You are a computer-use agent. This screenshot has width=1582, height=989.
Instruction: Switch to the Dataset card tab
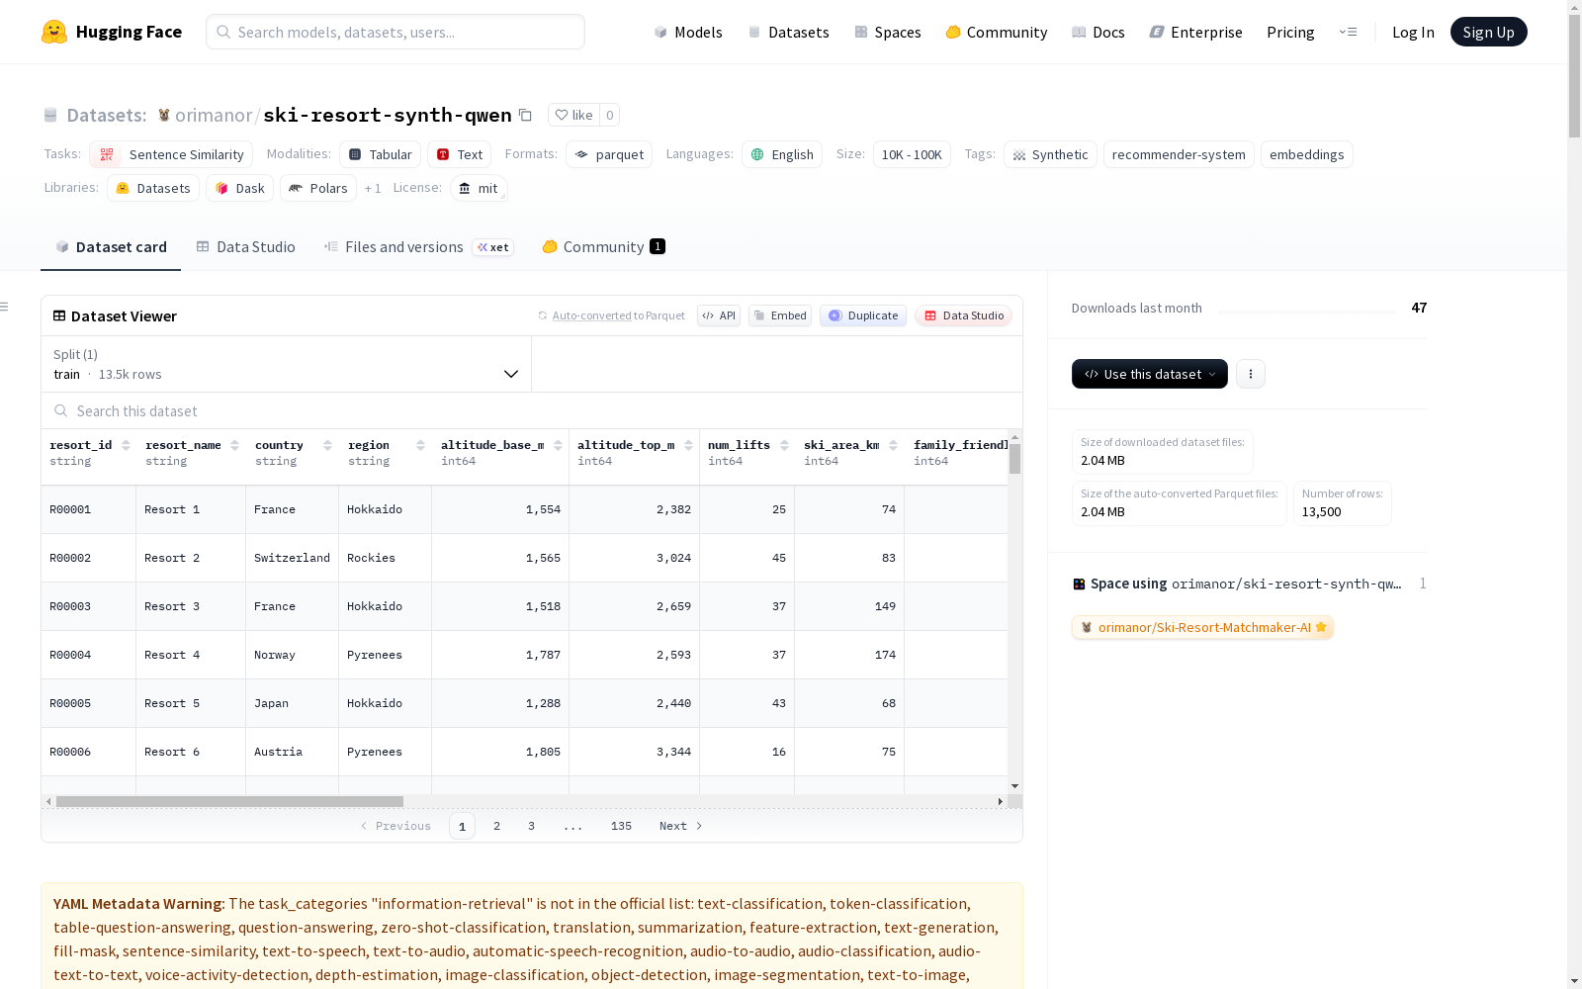click(x=111, y=247)
